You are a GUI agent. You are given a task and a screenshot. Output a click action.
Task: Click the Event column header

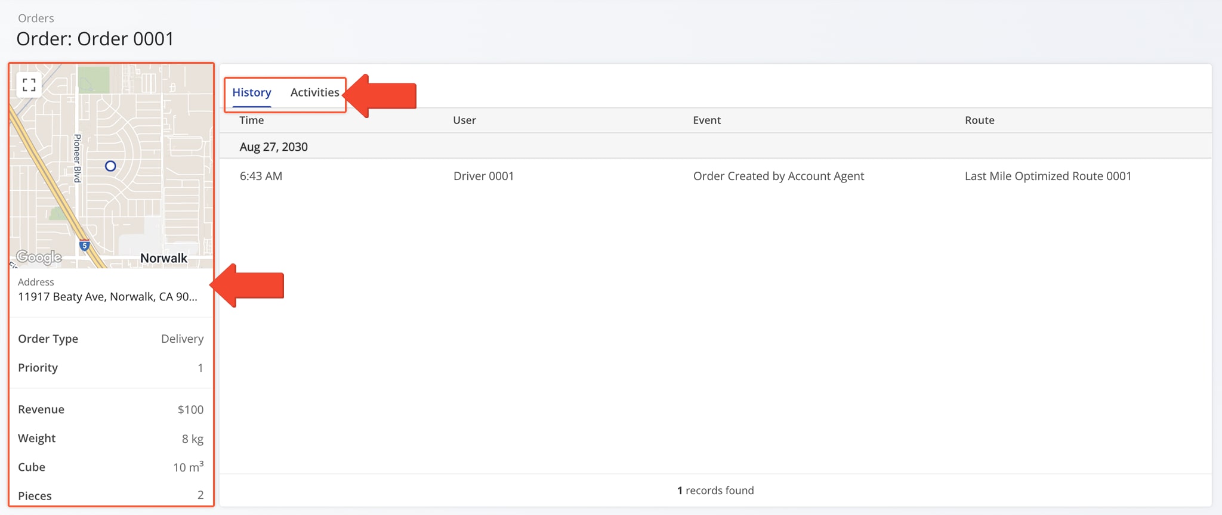pyautogui.click(x=706, y=120)
